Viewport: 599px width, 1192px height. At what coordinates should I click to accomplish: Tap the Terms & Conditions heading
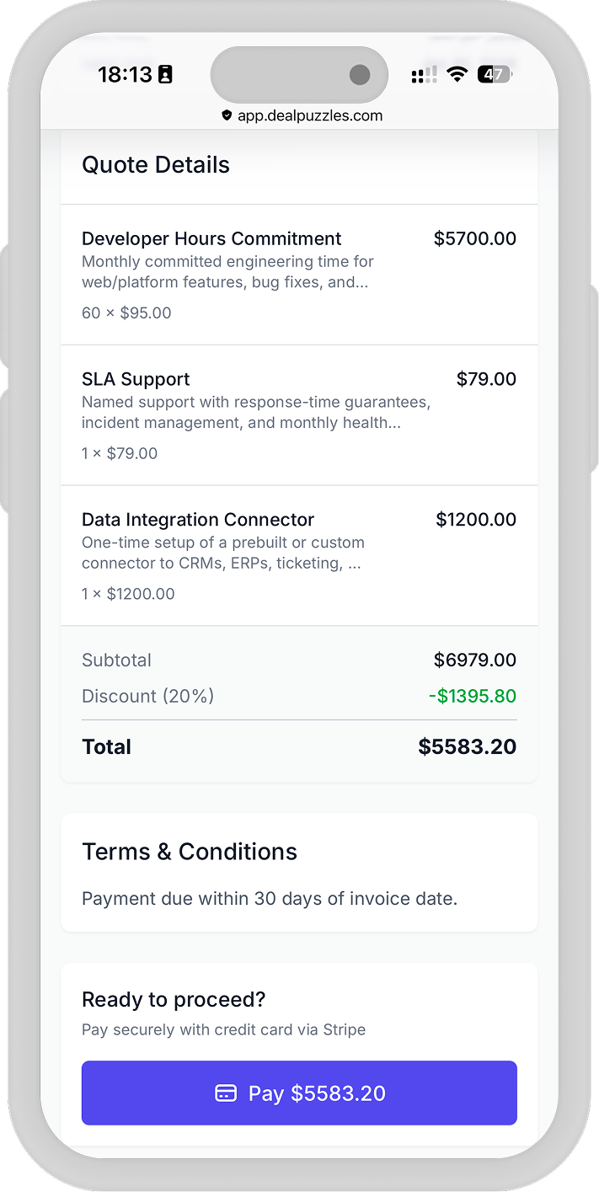click(190, 852)
